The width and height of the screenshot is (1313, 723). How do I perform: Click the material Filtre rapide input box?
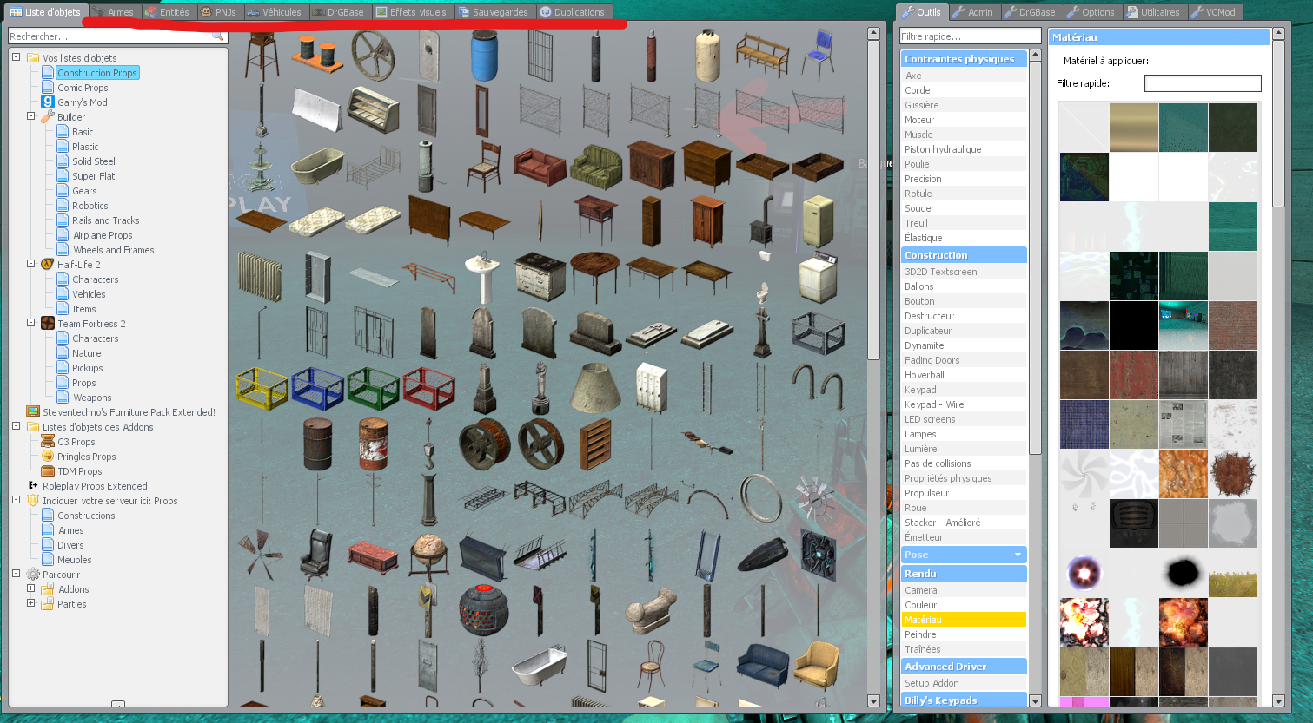(1203, 83)
